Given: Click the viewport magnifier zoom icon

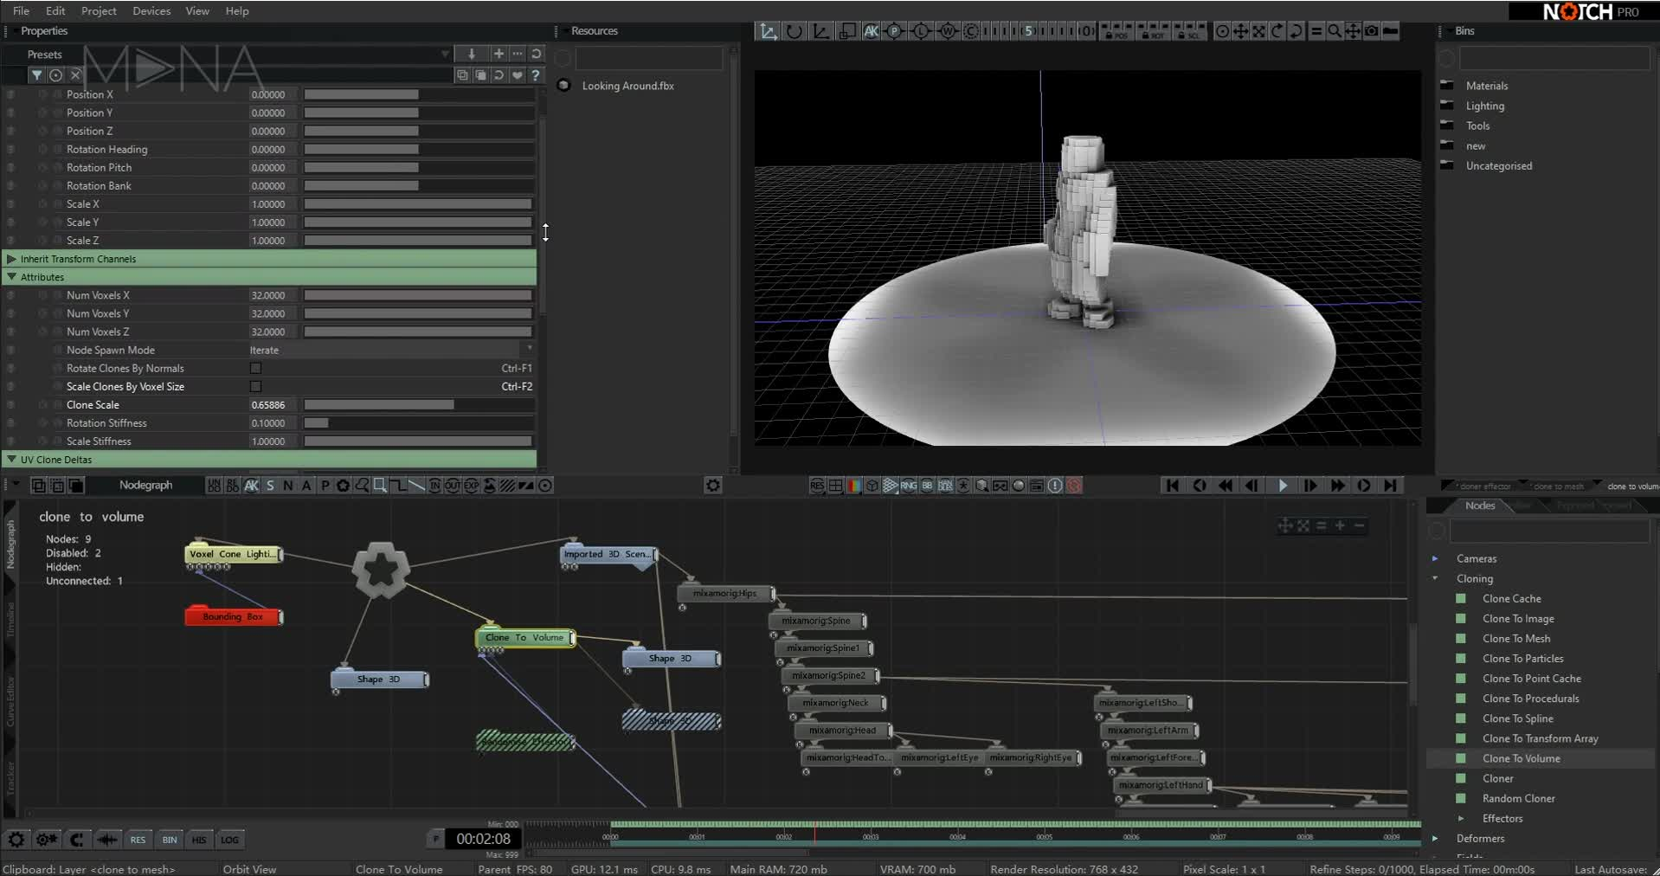Looking at the screenshot, I should 1335,31.
